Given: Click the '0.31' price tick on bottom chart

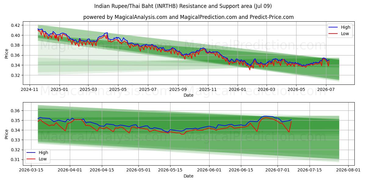Looking at the screenshot, I should pos(16,160).
